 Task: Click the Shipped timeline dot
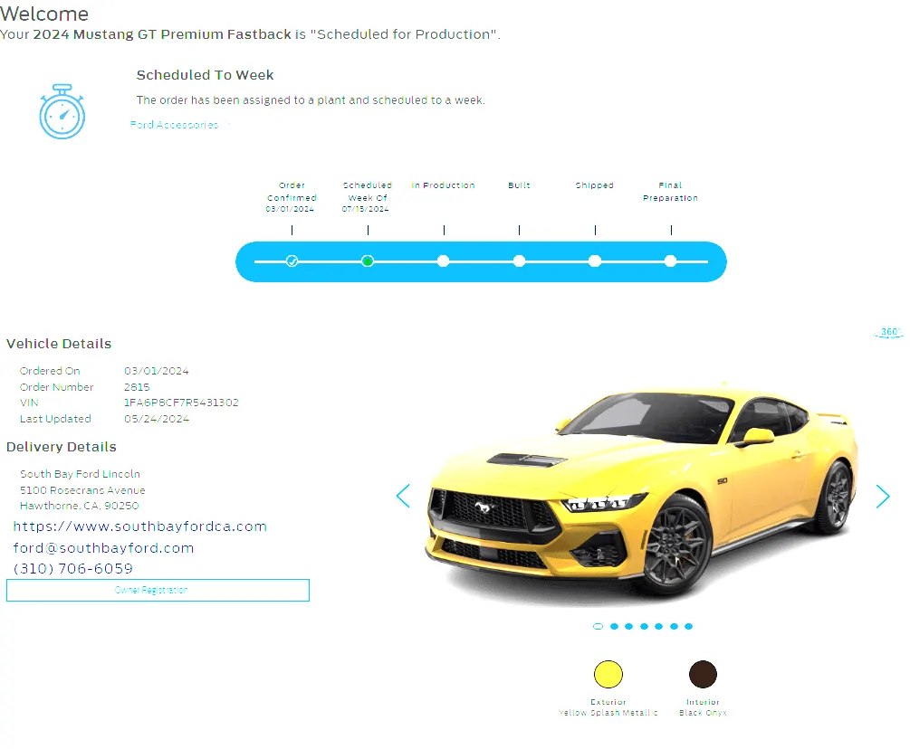595,261
